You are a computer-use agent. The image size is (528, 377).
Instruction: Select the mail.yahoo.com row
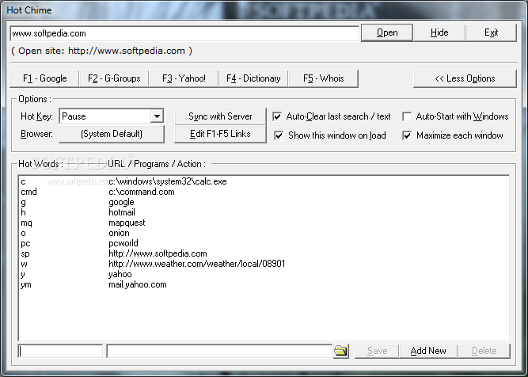pyautogui.click(x=264, y=284)
